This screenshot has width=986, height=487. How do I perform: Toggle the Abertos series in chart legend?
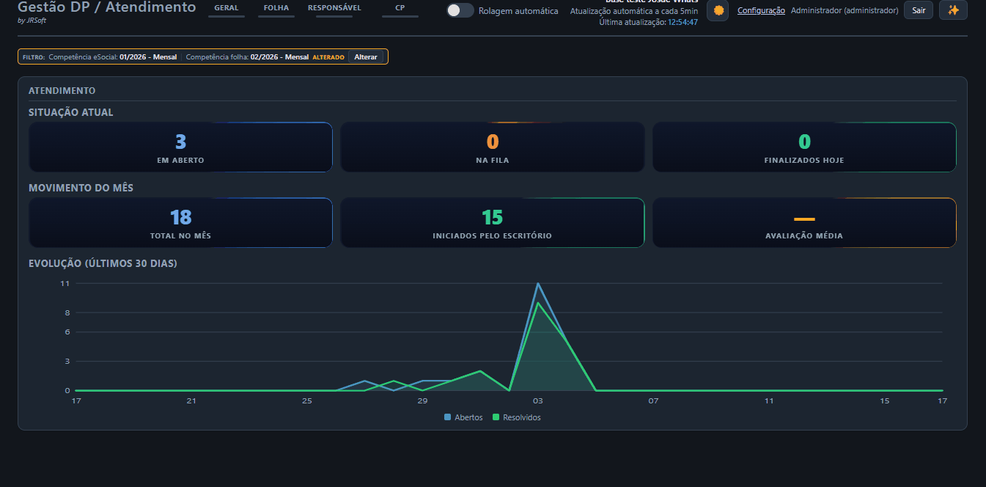point(463,417)
